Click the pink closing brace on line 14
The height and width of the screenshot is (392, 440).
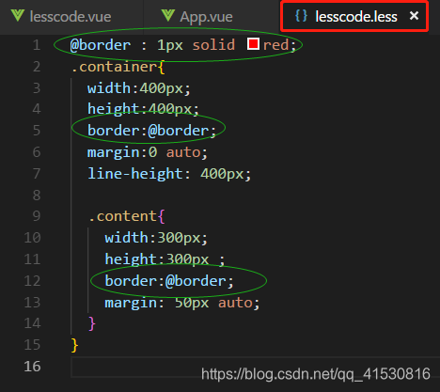tap(92, 323)
